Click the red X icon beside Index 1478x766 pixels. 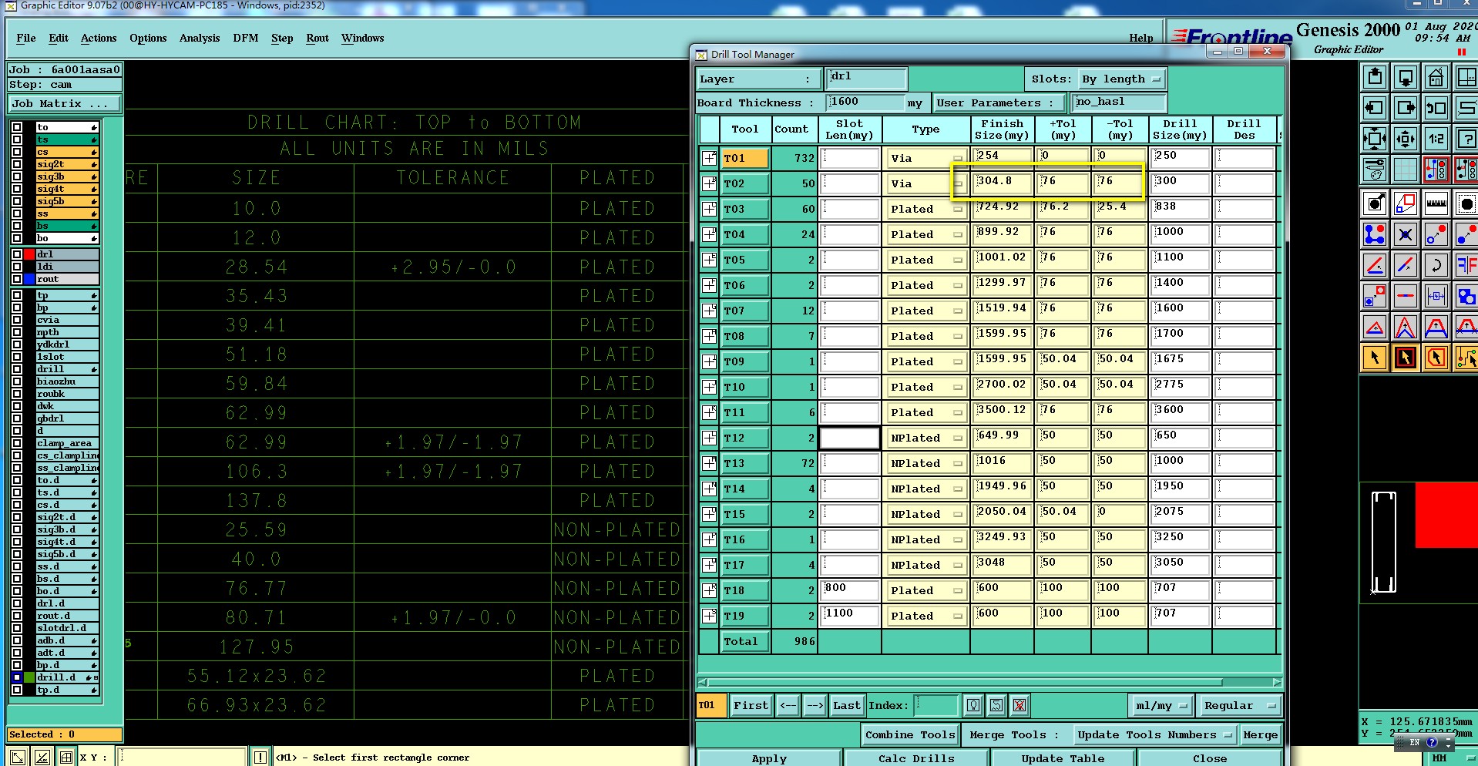pos(1019,705)
